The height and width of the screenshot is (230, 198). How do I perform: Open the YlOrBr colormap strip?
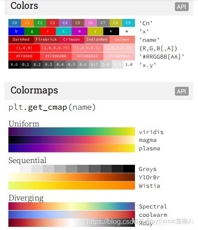(71, 177)
